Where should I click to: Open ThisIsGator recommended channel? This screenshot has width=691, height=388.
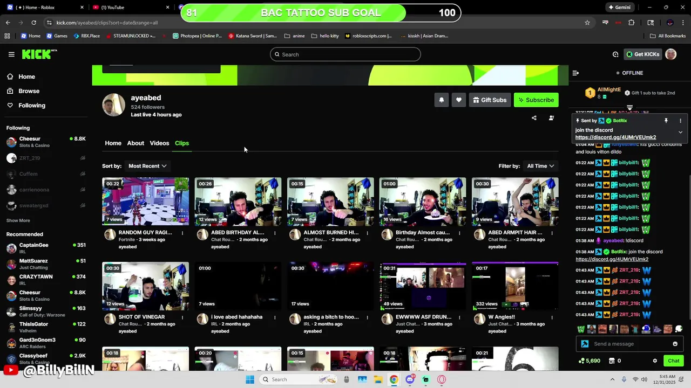point(46,327)
